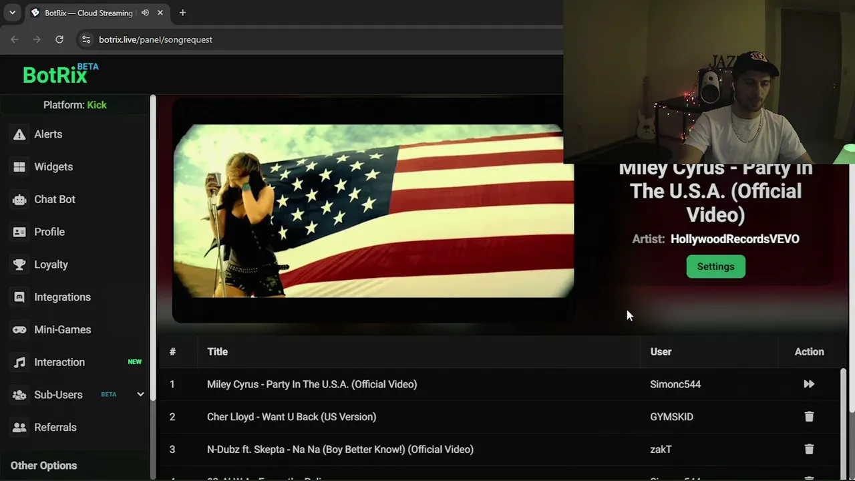Click the browser forward arrow
Image resolution: width=855 pixels, height=481 pixels.
[x=37, y=39]
